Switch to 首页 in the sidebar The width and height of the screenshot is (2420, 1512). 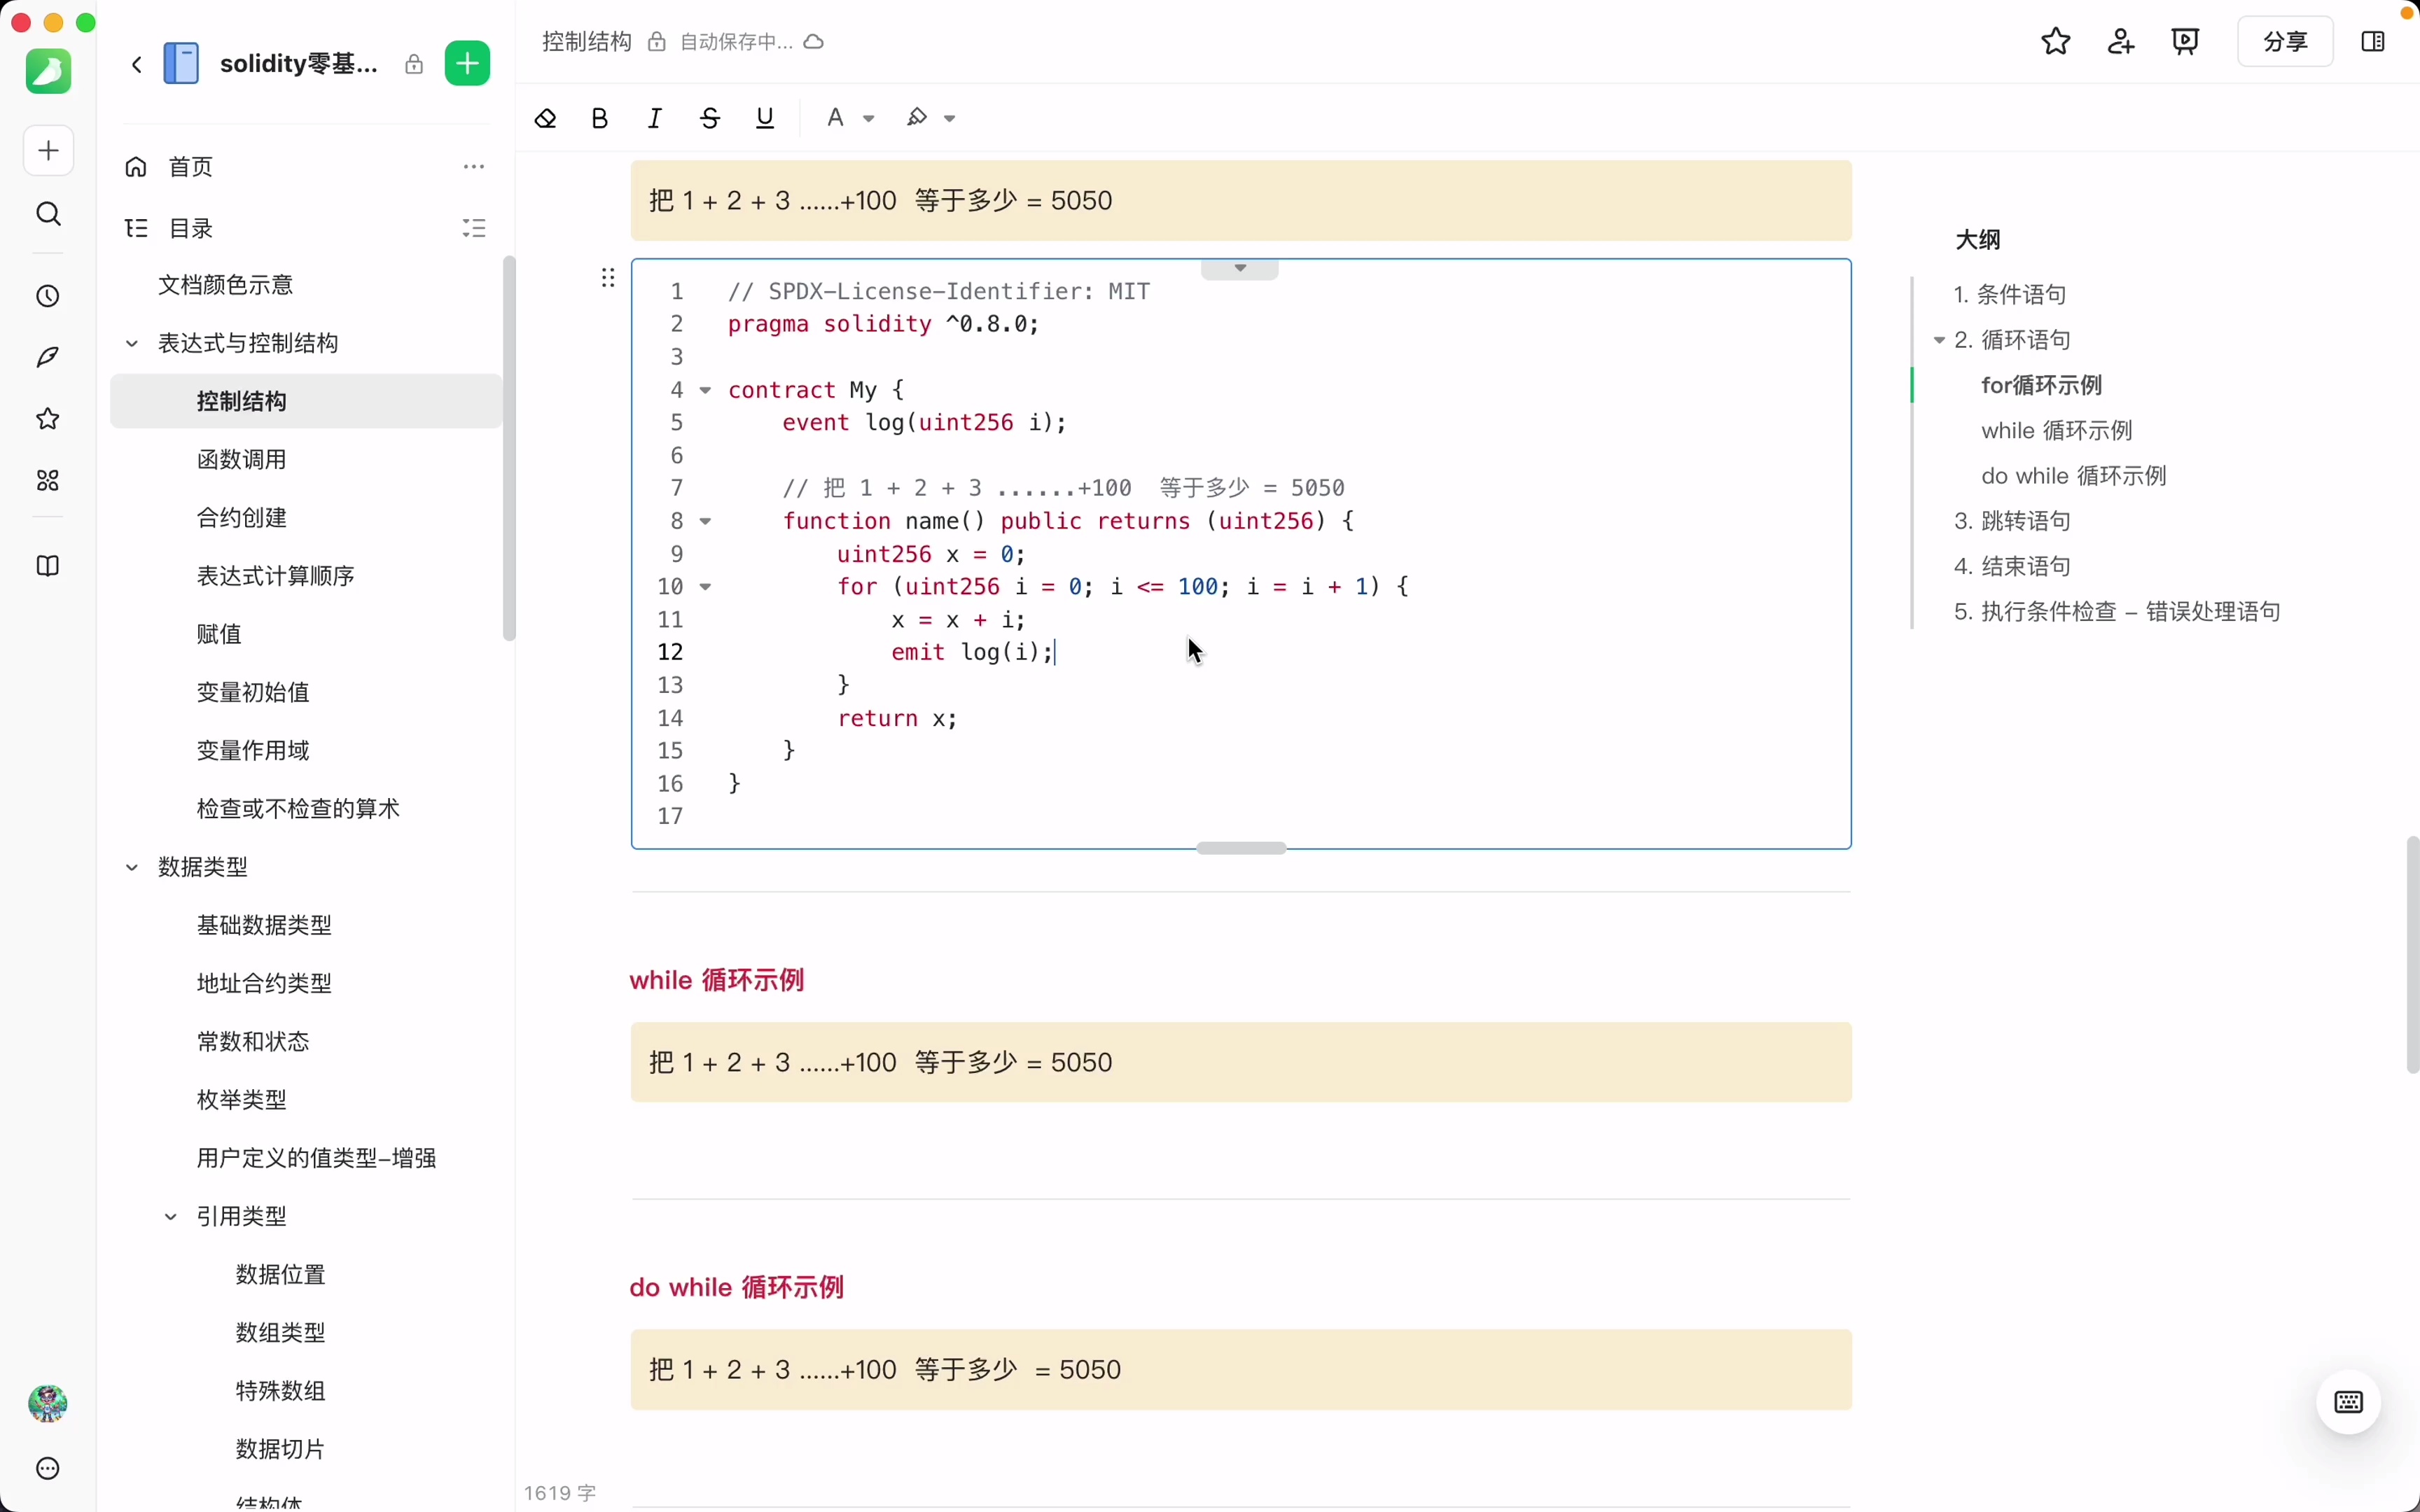pyautogui.click(x=189, y=167)
